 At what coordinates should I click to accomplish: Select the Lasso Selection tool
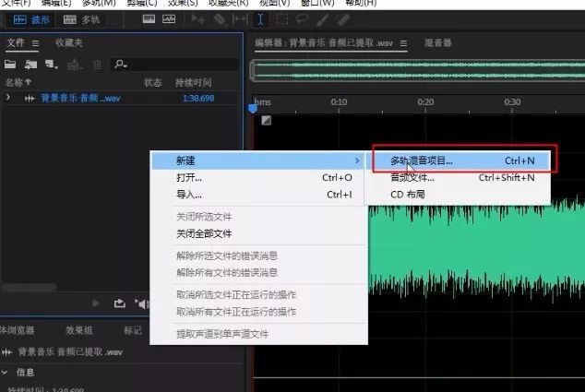[302, 19]
